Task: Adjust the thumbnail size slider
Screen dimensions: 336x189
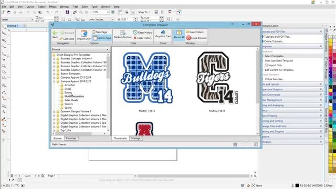Action: click(246, 144)
